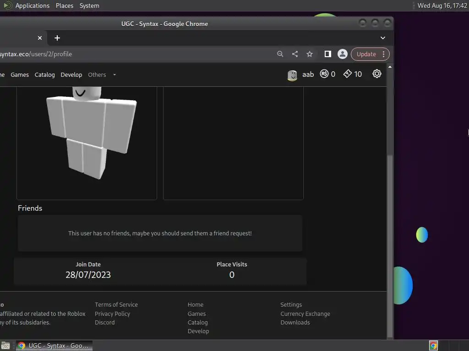Open site settings gear icon
Screen dimensions: 469x351
[x=377, y=74]
